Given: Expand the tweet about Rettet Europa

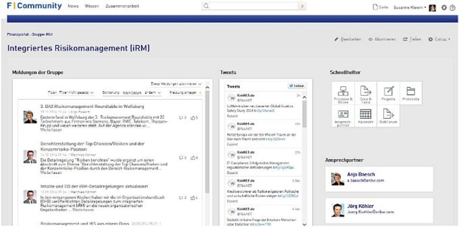Looking at the screenshot, I should point(232,145).
